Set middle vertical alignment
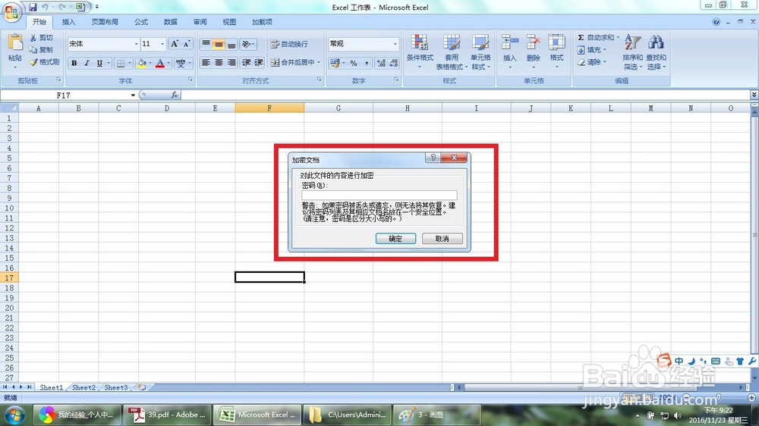The image size is (759, 426). pyautogui.click(x=219, y=44)
